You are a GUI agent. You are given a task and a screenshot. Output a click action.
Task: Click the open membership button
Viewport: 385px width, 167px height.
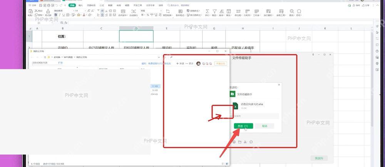click(221, 63)
